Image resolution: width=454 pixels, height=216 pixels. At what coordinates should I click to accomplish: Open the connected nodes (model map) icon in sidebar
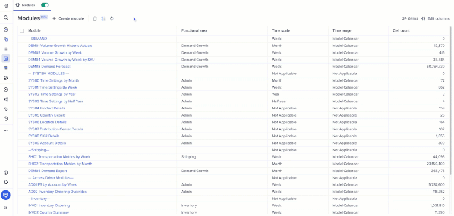pyautogui.click(x=5, y=99)
